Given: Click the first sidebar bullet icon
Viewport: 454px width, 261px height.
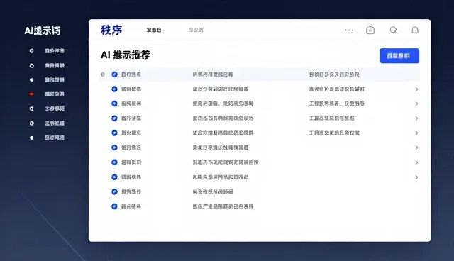Looking at the screenshot, I should [31, 51].
